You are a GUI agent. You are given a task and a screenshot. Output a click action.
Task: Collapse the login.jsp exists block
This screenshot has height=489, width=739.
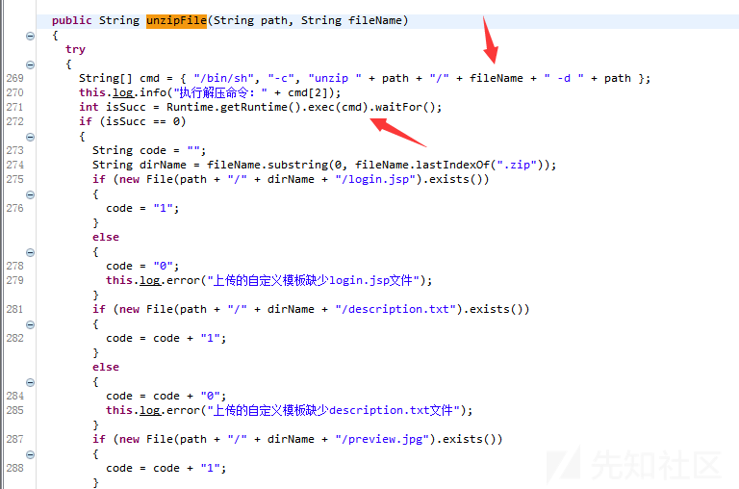coord(30,194)
